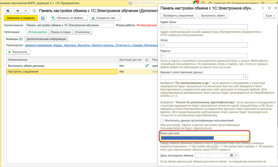Save using the floppy disk icon
Viewport: 278px width, 167px height.
click(43, 18)
